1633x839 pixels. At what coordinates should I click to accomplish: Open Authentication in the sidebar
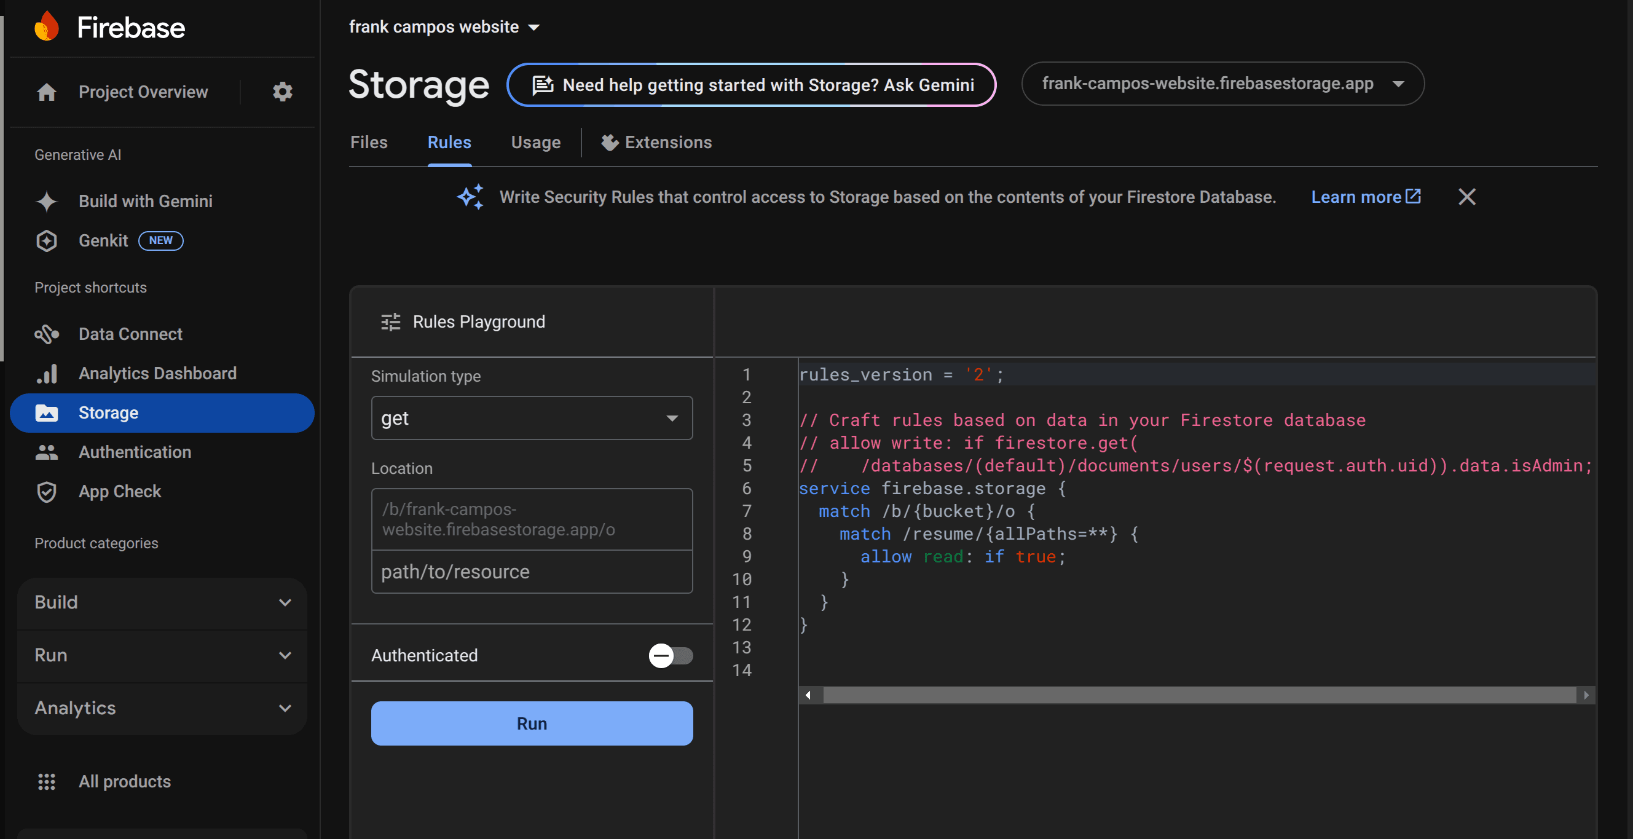[x=162, y=452]
